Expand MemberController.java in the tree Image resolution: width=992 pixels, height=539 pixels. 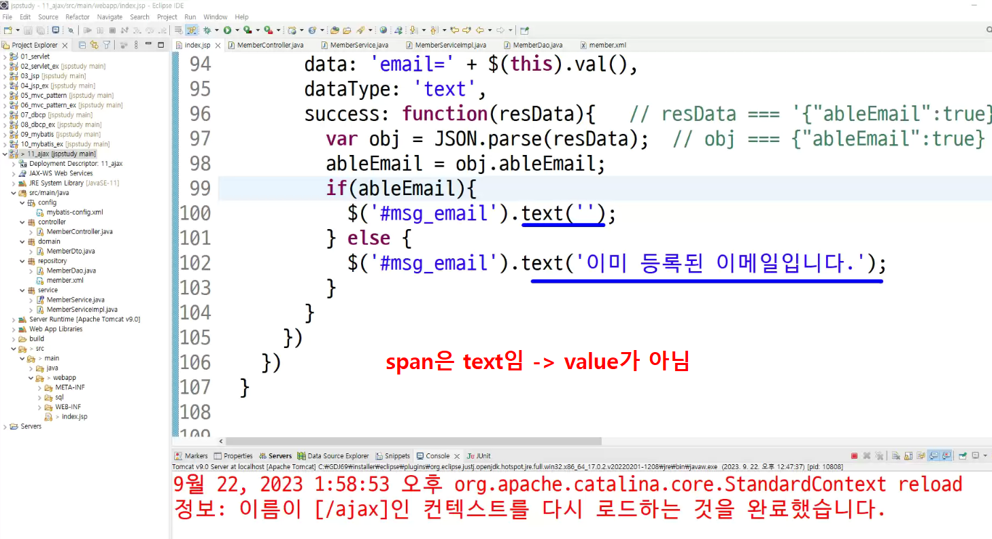coord(31,232)
